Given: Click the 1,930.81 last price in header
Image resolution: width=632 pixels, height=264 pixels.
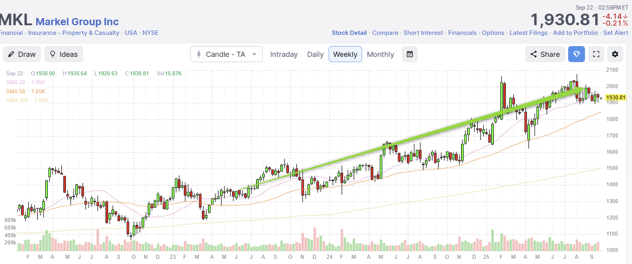Looking at the screenshot, I should 565,20.
